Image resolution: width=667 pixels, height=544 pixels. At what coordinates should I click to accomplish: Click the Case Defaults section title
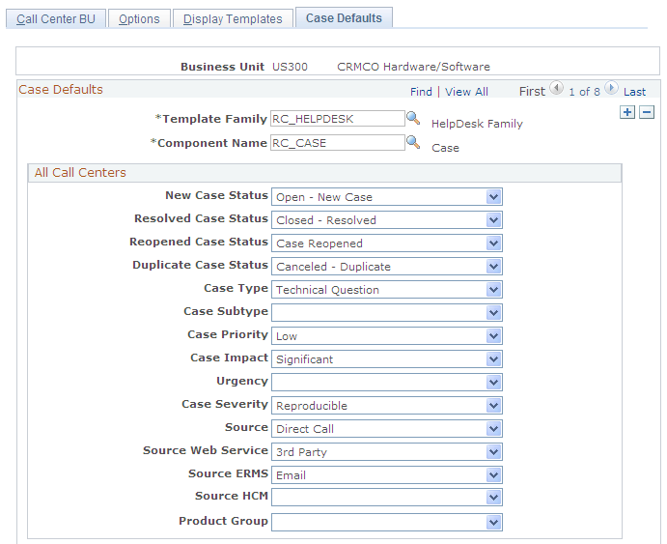pyautogui.click(x=61, y=90)
